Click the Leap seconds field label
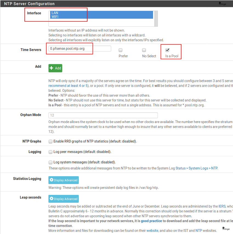Image resolution: width=233 pixels, height=234 pixels. [x=30, y=197]
